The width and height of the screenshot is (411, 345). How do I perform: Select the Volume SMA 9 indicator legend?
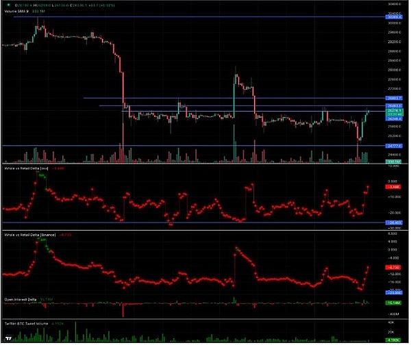(x=25, y=11)
